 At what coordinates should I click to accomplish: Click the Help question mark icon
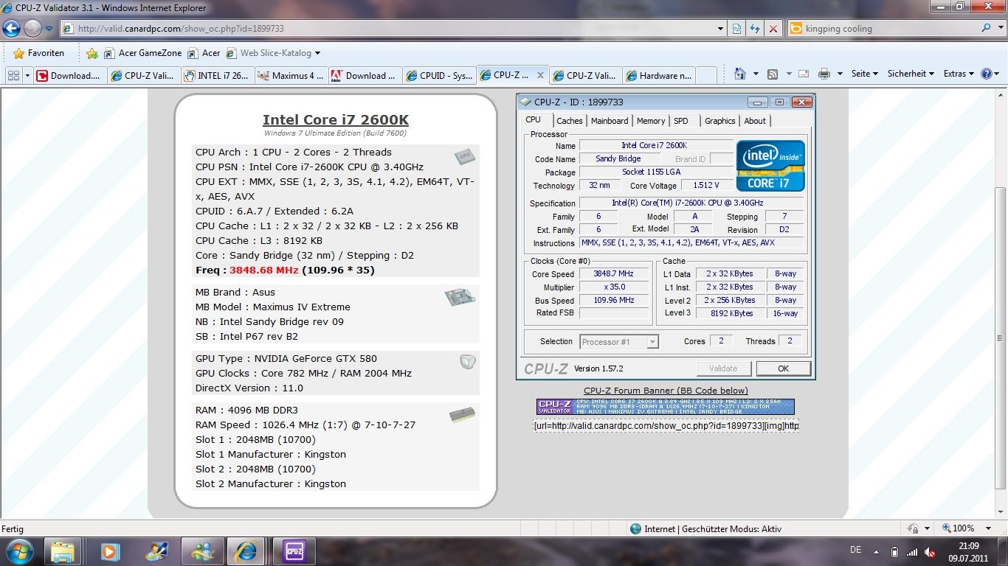pos(987,74)
